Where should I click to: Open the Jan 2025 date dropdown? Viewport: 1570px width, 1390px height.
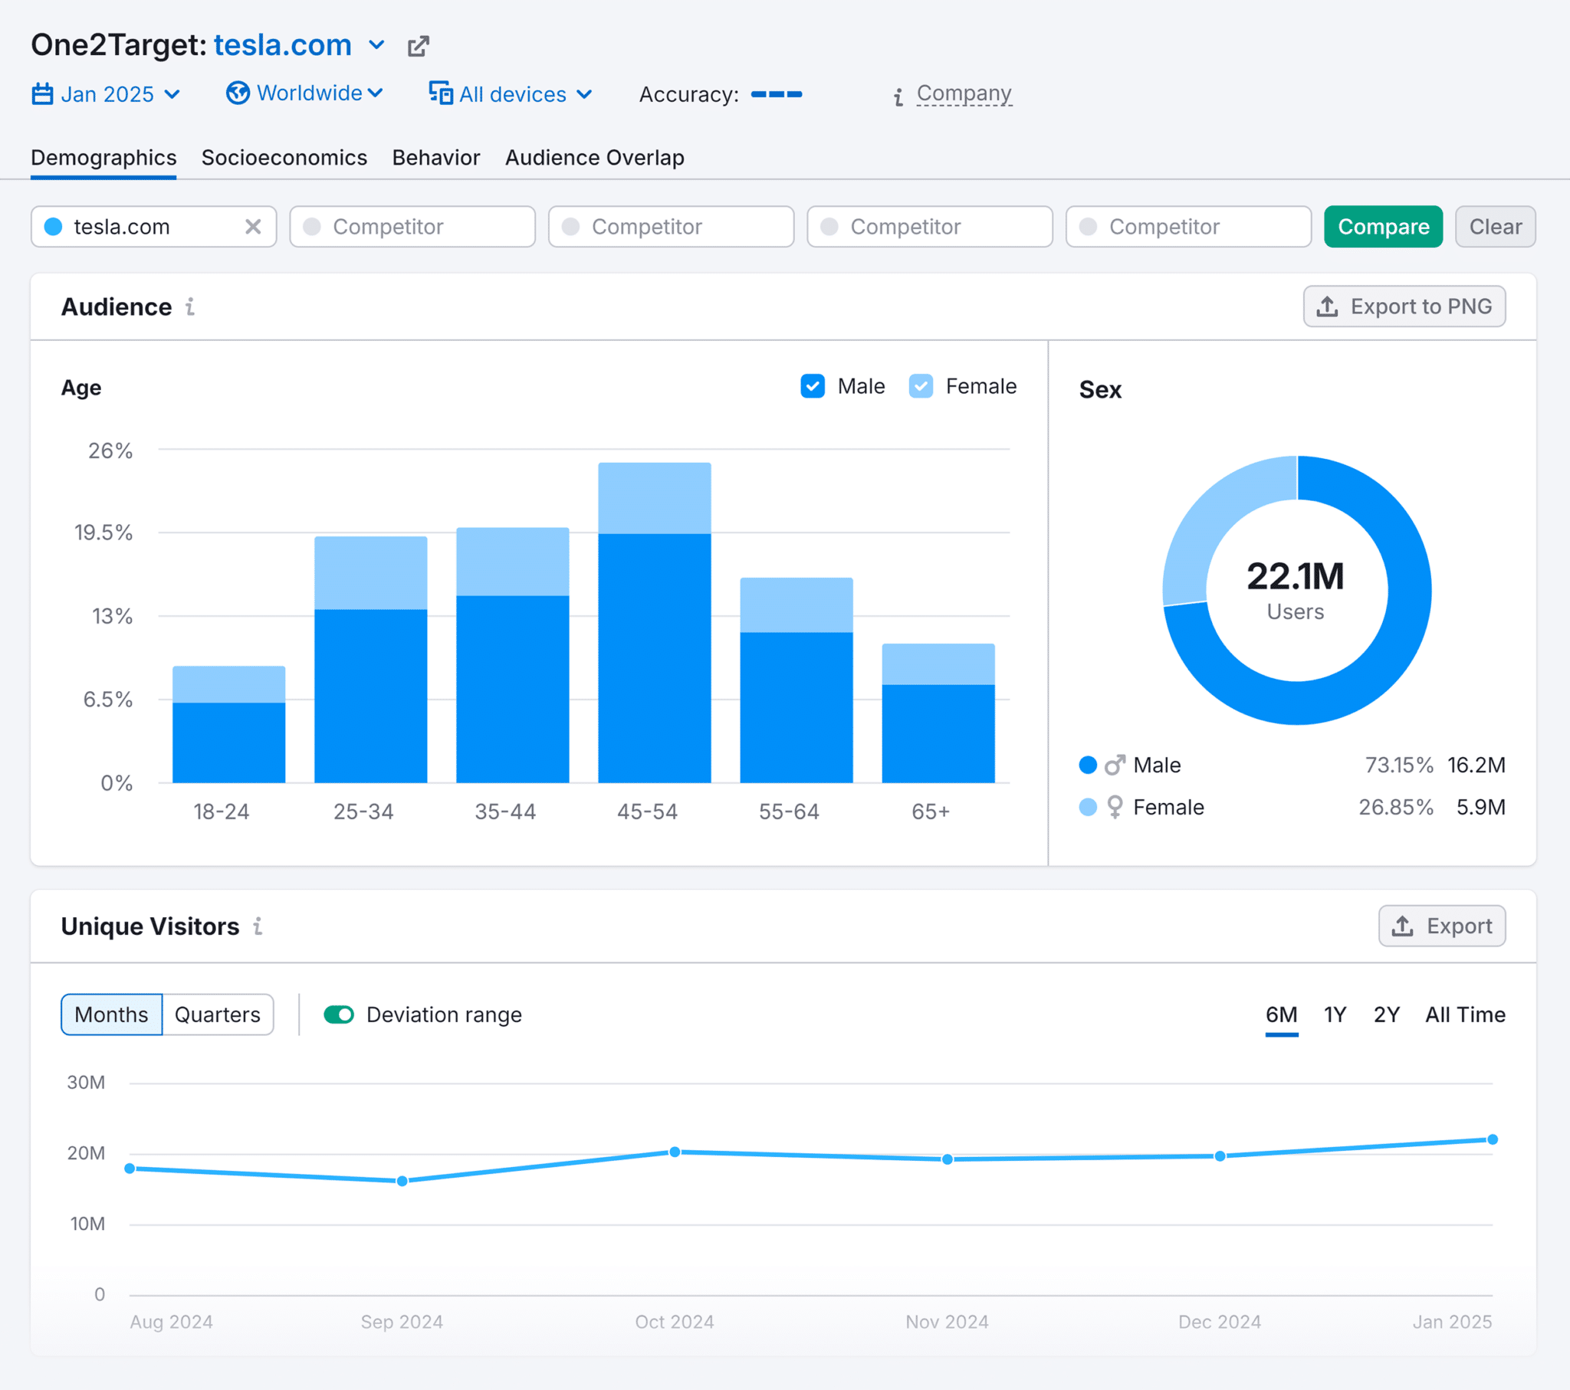pos(106,94)
